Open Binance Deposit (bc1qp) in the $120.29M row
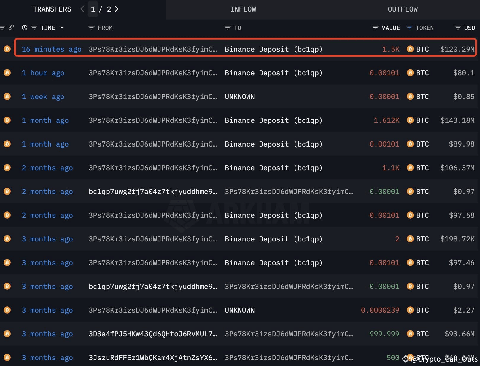The image size is (480, 366). pyautogui.click(x=274, y=49)
